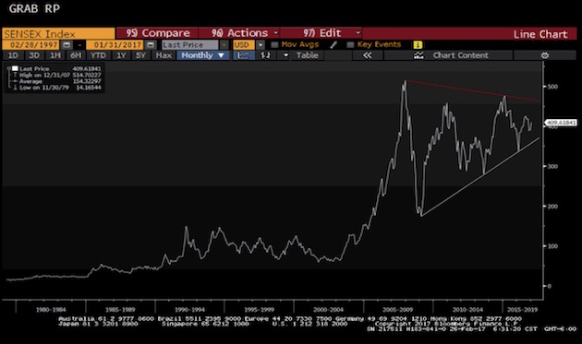Expand the Edit menu arrow
The image size is (582, 344).
[358, 33]
